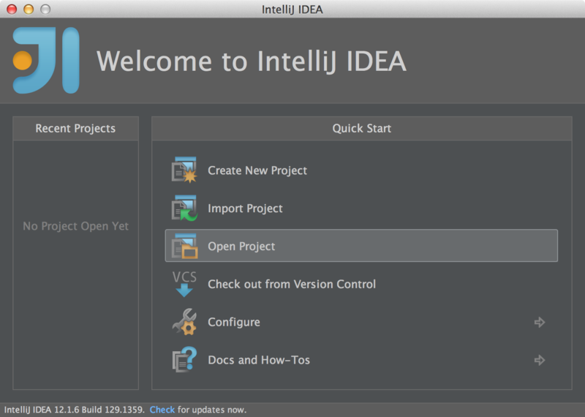Click the Import Project icon
The width and height of the screenshot is (585, 417).
click(x=184, y=209)
